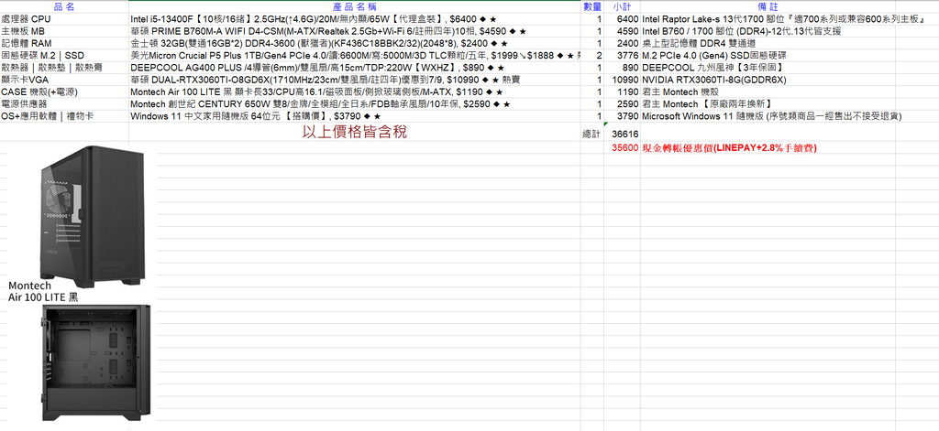Screen dimensions: 939x431
Task: Click the 顯示卡VGA cell
Action: pyautogui.click(x=64, y=81)
